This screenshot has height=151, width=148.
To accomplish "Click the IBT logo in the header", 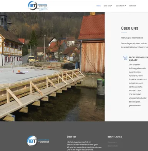I will [x=38, y=5].
